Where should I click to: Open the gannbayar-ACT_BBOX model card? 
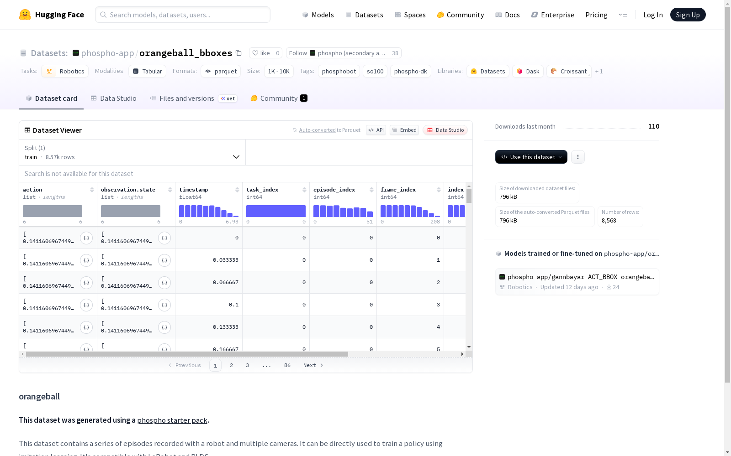577,282
